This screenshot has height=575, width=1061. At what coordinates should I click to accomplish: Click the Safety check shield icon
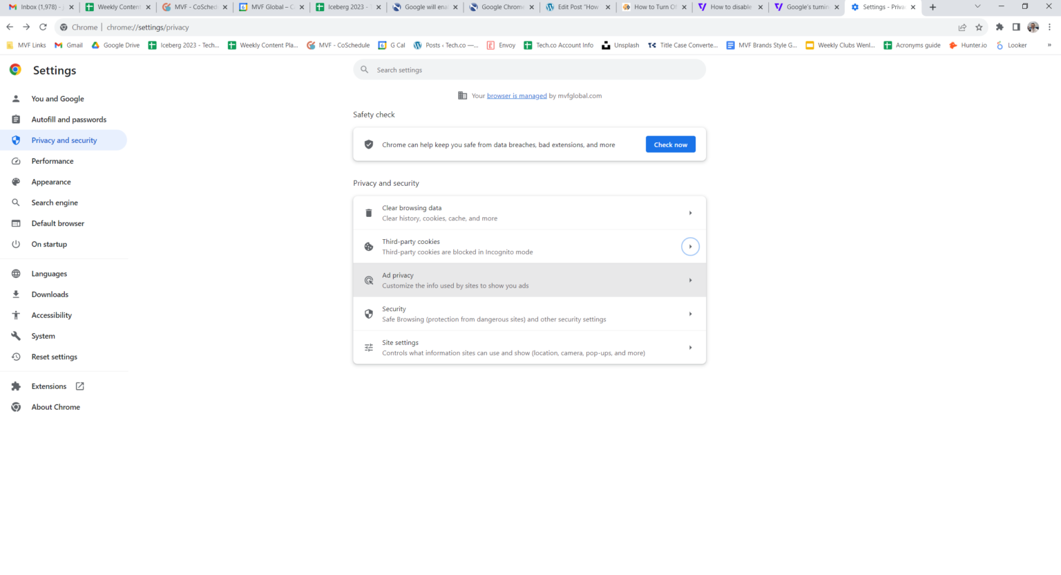[x=368, y=144]
